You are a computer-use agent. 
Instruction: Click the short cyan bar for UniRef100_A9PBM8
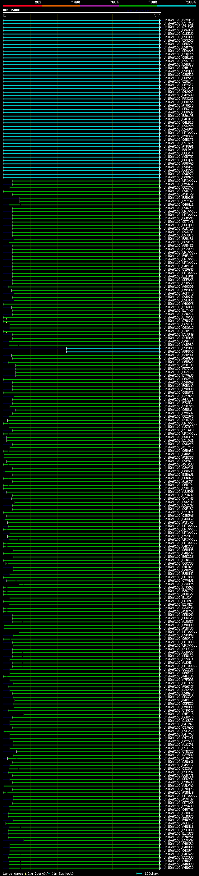click(x=113, y=348)
